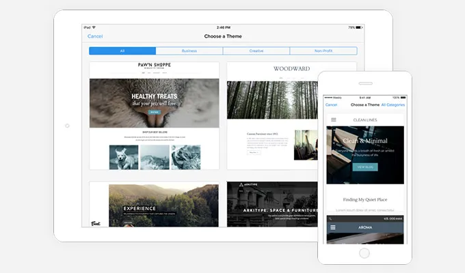Tap the View Blog button
465x273 pixels.
[x=364, y=167]
